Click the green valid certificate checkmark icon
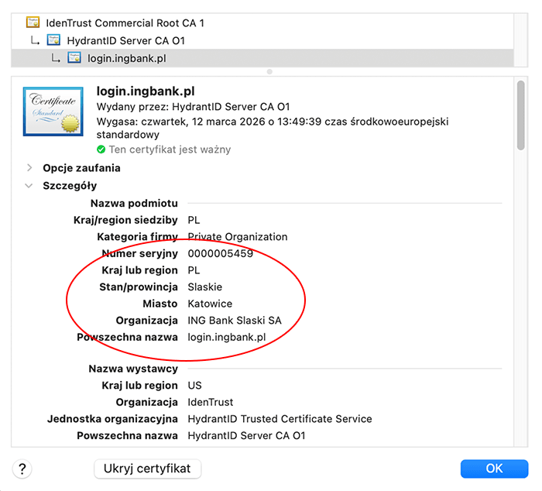 click(x=101, y=149)
